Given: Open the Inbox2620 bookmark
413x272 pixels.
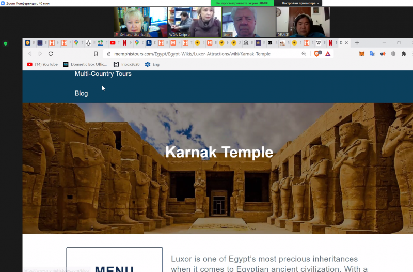Looking at the screenshot, I should pyautogui.click(x=126, y=64).
